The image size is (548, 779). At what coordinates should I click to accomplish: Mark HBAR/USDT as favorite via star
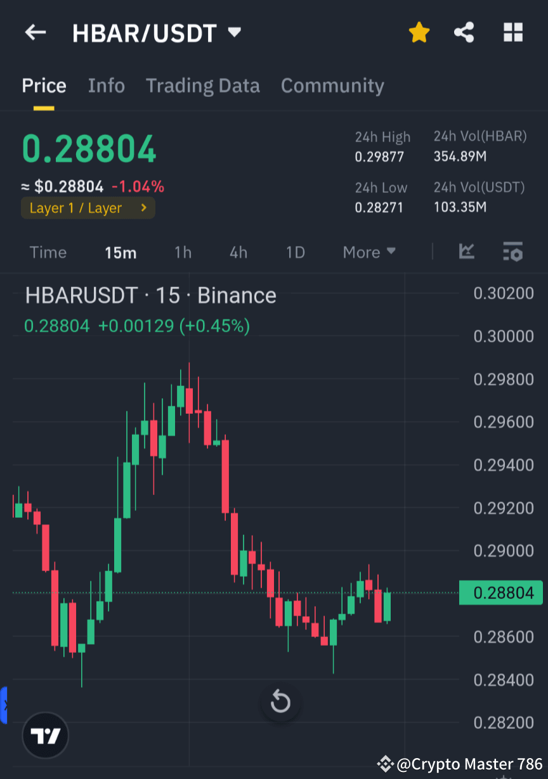pyautogui.click(x=419, y=32)
